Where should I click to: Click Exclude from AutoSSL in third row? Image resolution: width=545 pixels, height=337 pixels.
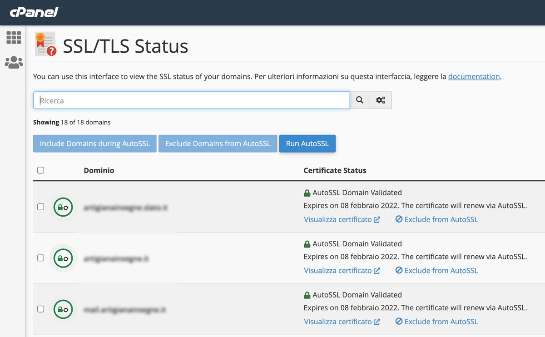(436, 322)
